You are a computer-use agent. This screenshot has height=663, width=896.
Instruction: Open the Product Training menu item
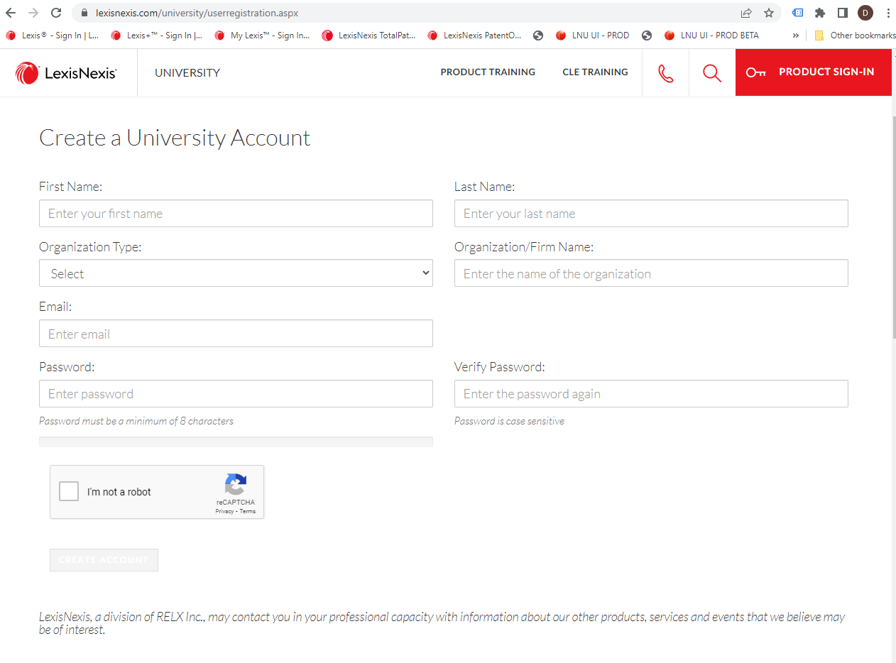[x=488, y=72]
